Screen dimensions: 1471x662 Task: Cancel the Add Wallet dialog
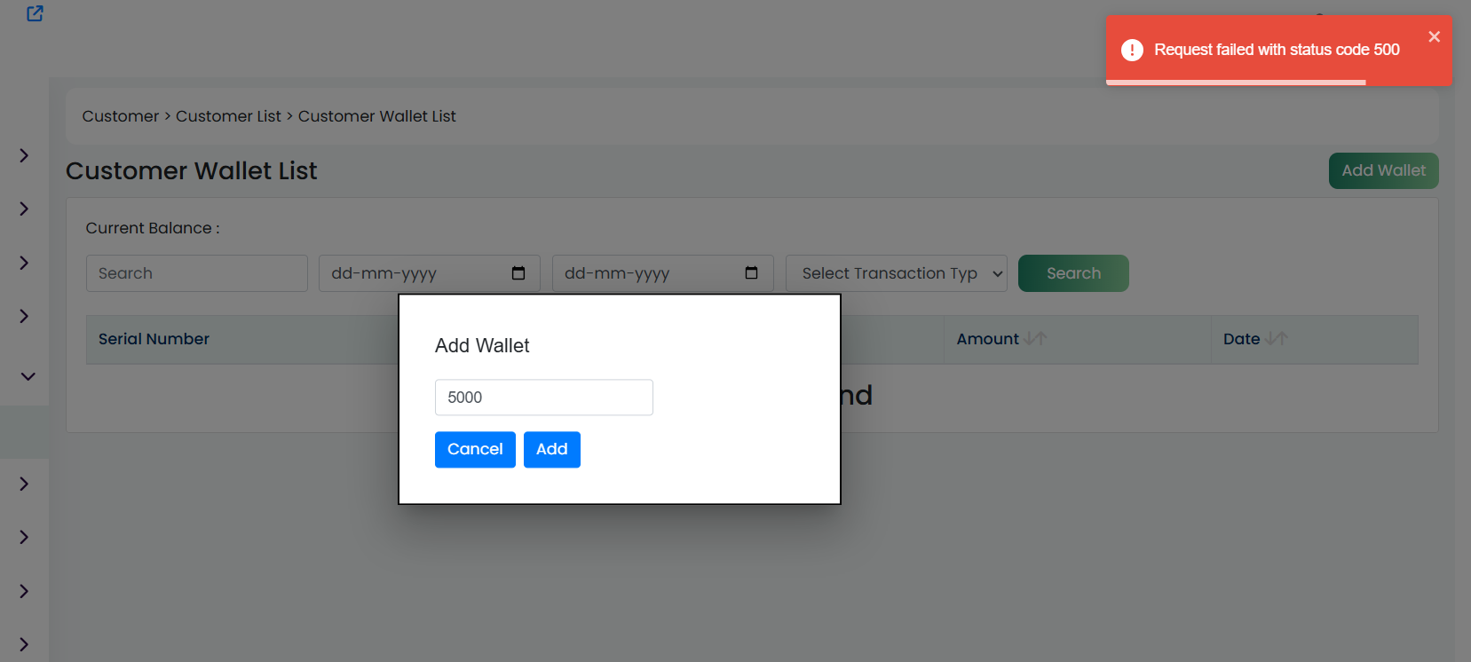(475, 450)
